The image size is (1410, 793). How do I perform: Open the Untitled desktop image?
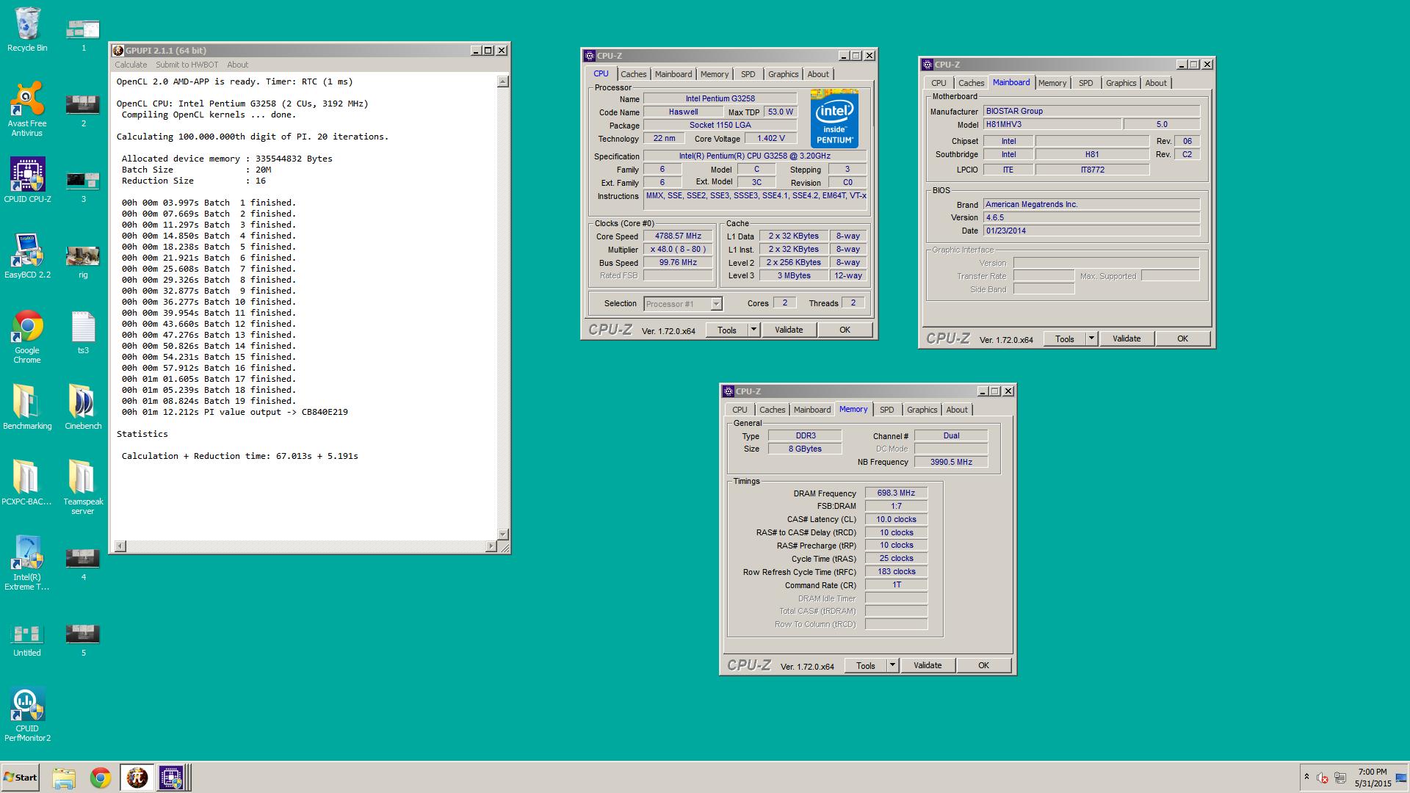(x=27, y=640)
